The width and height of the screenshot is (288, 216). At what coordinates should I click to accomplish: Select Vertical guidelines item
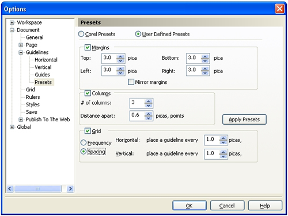(x=43, y=67)
